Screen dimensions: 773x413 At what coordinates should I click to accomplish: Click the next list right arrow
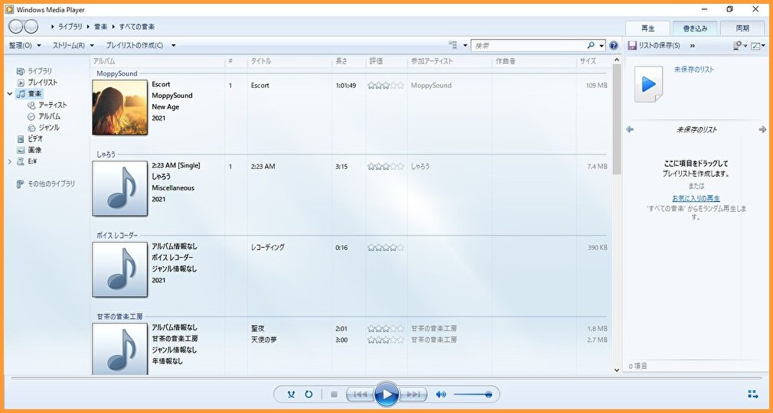click(762, 129)
